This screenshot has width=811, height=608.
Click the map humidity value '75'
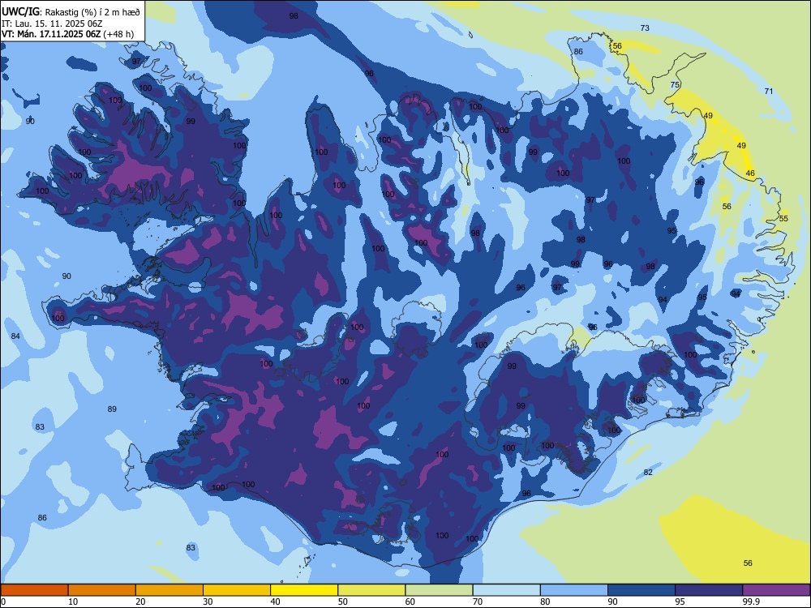tap(675, 85)
